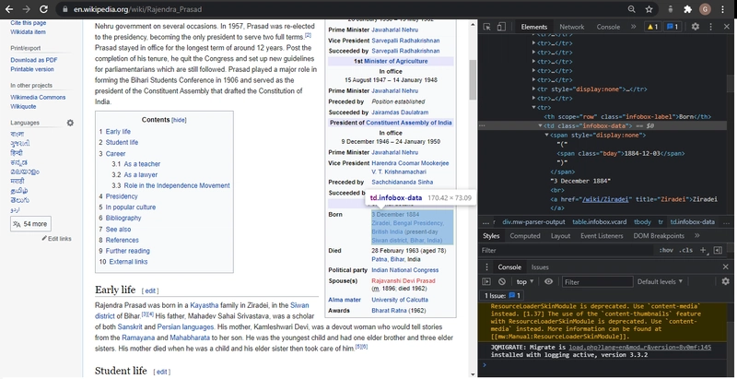The width and height of the screenshot is (737, 379).
Task: Open the DOM Breakpoints tab
Action: tap(659, 235)
